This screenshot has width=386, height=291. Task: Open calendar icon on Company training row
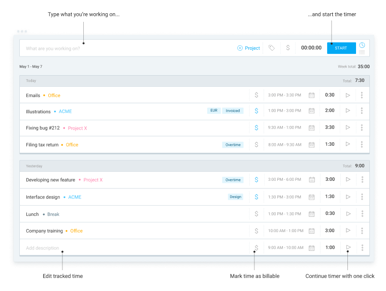point(312,231)
